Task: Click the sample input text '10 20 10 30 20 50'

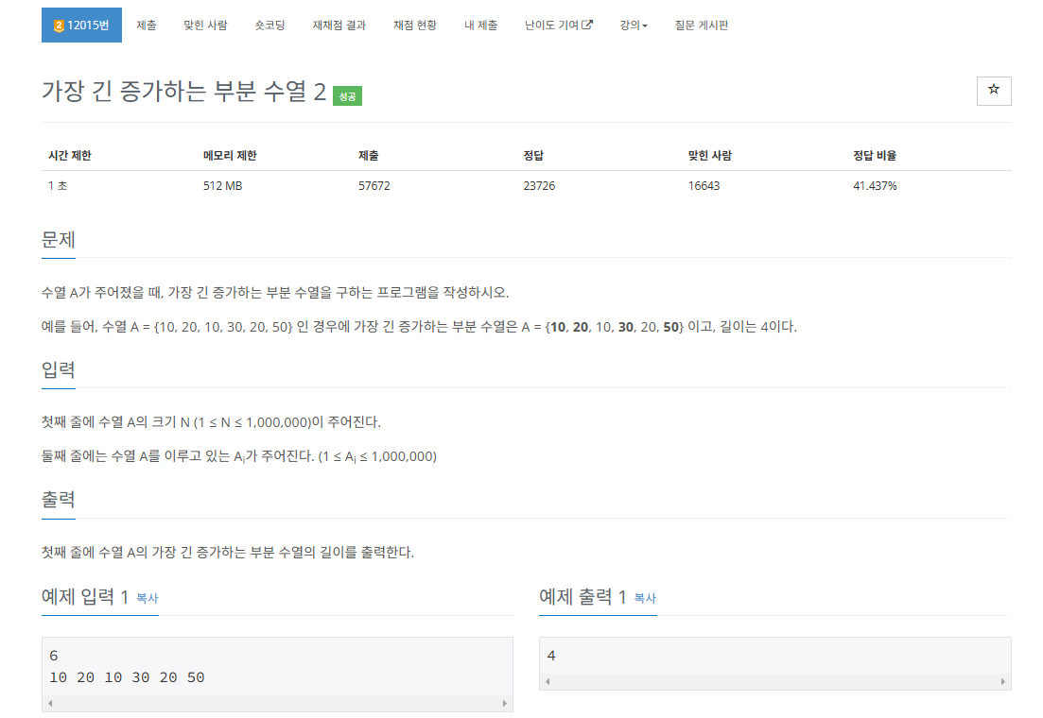Action: pyautogui.click(x=127, y=677)
